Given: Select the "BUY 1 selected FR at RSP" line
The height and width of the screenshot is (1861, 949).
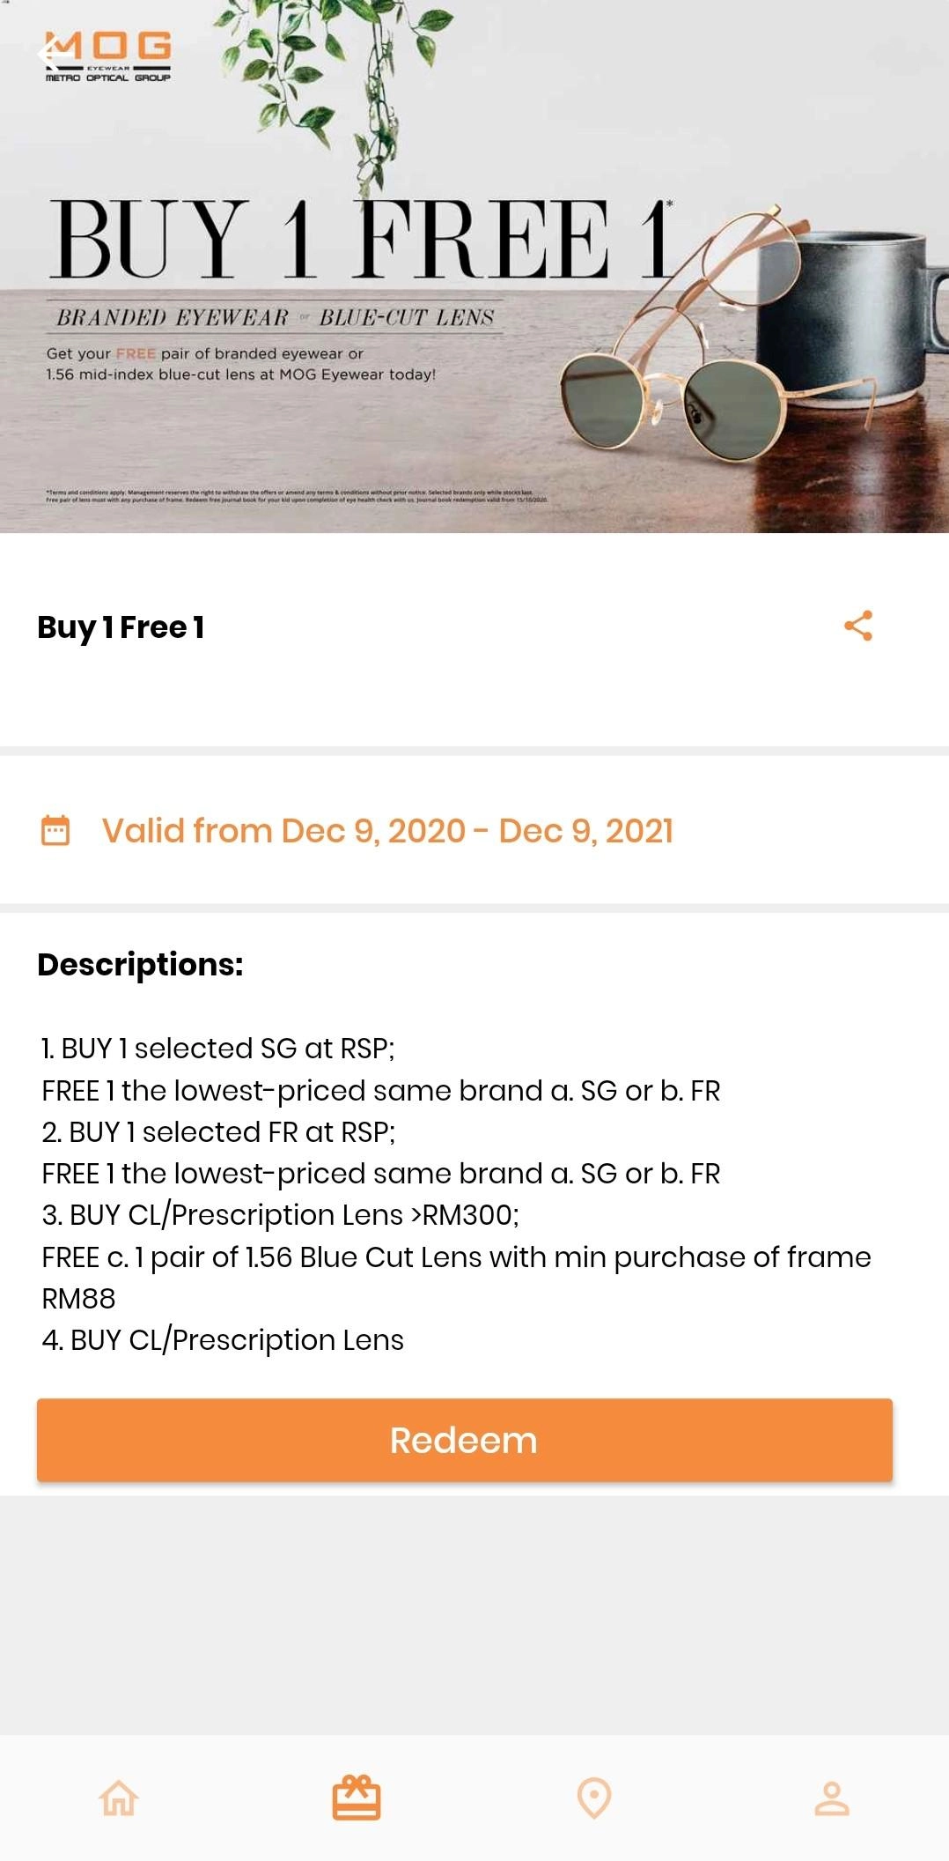Looking at the screenshot, I should (218, 1131).
